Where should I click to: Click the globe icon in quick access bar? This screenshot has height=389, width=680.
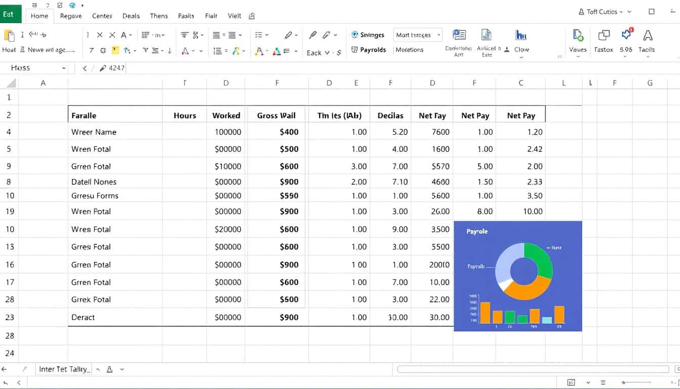coord(72,5)
